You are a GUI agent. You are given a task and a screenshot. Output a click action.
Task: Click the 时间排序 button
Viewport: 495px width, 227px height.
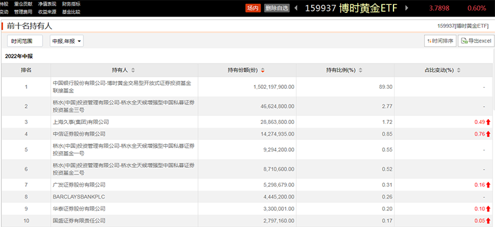[x=441, y=41]
